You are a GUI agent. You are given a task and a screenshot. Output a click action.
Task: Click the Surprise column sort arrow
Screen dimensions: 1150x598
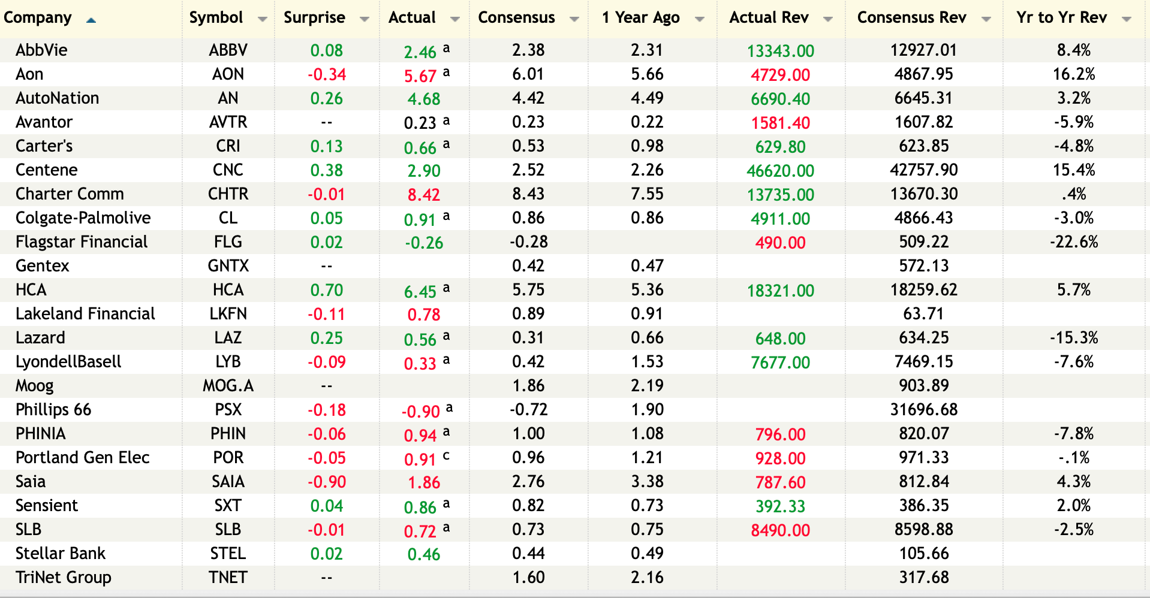click(x=364, y=19)
